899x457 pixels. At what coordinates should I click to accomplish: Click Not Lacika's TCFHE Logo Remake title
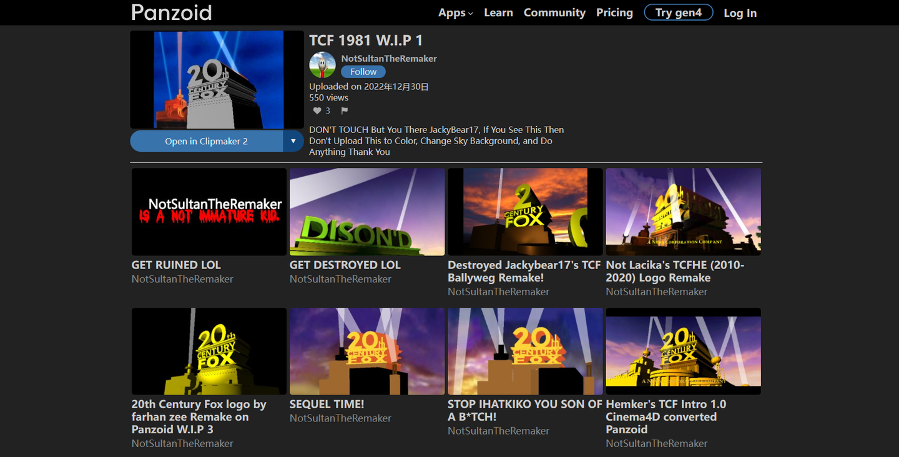675,272
